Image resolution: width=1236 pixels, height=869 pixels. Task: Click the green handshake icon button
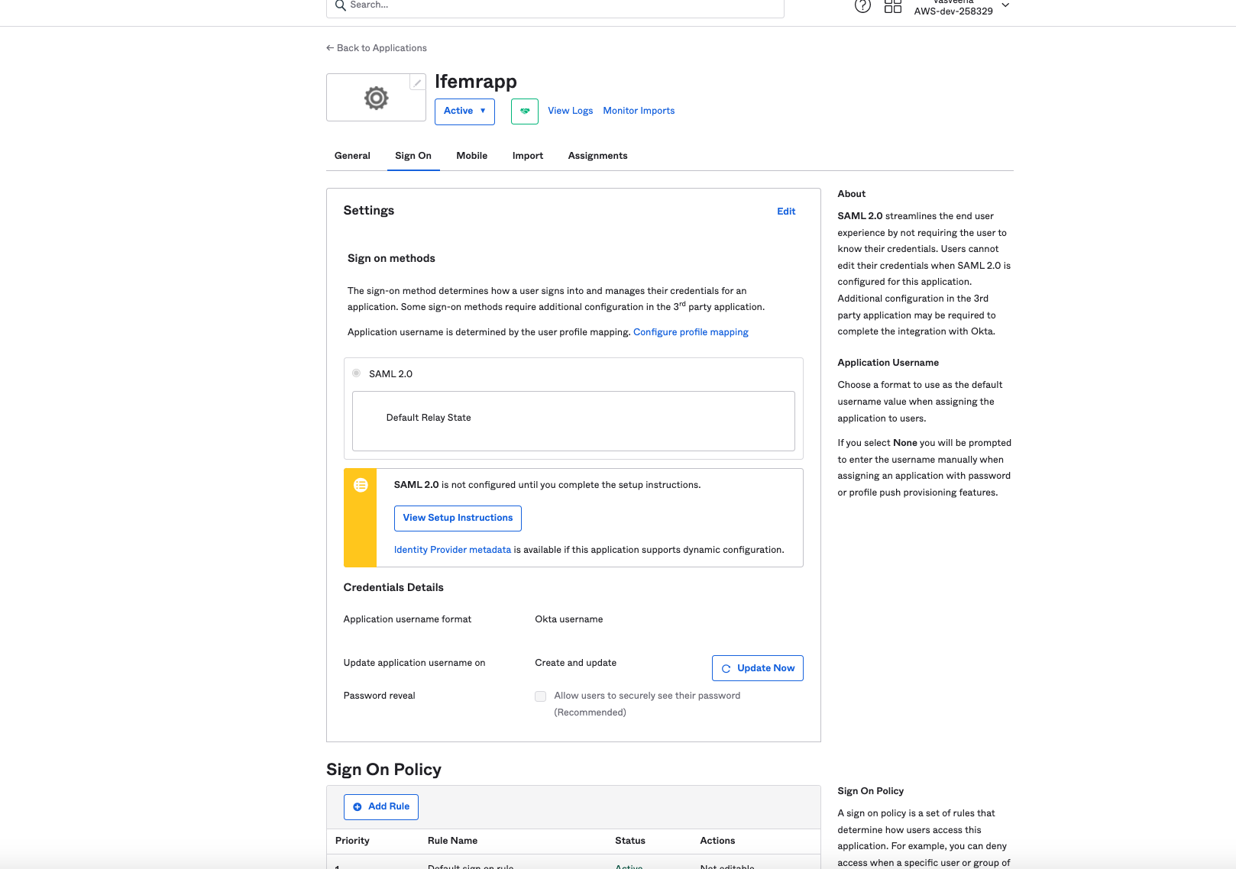click(525, 111)
